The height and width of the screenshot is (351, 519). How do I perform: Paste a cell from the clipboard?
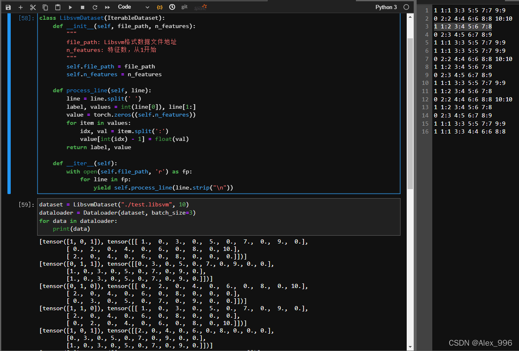click(x=58, y=7)
